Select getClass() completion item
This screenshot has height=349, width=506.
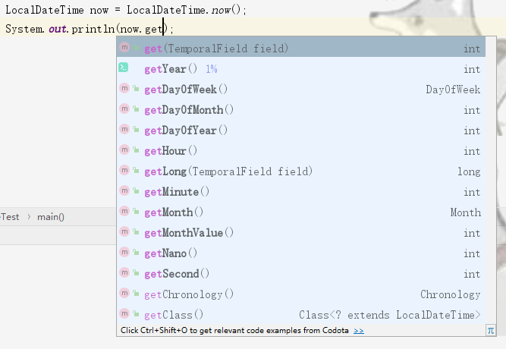click(300, 315)
